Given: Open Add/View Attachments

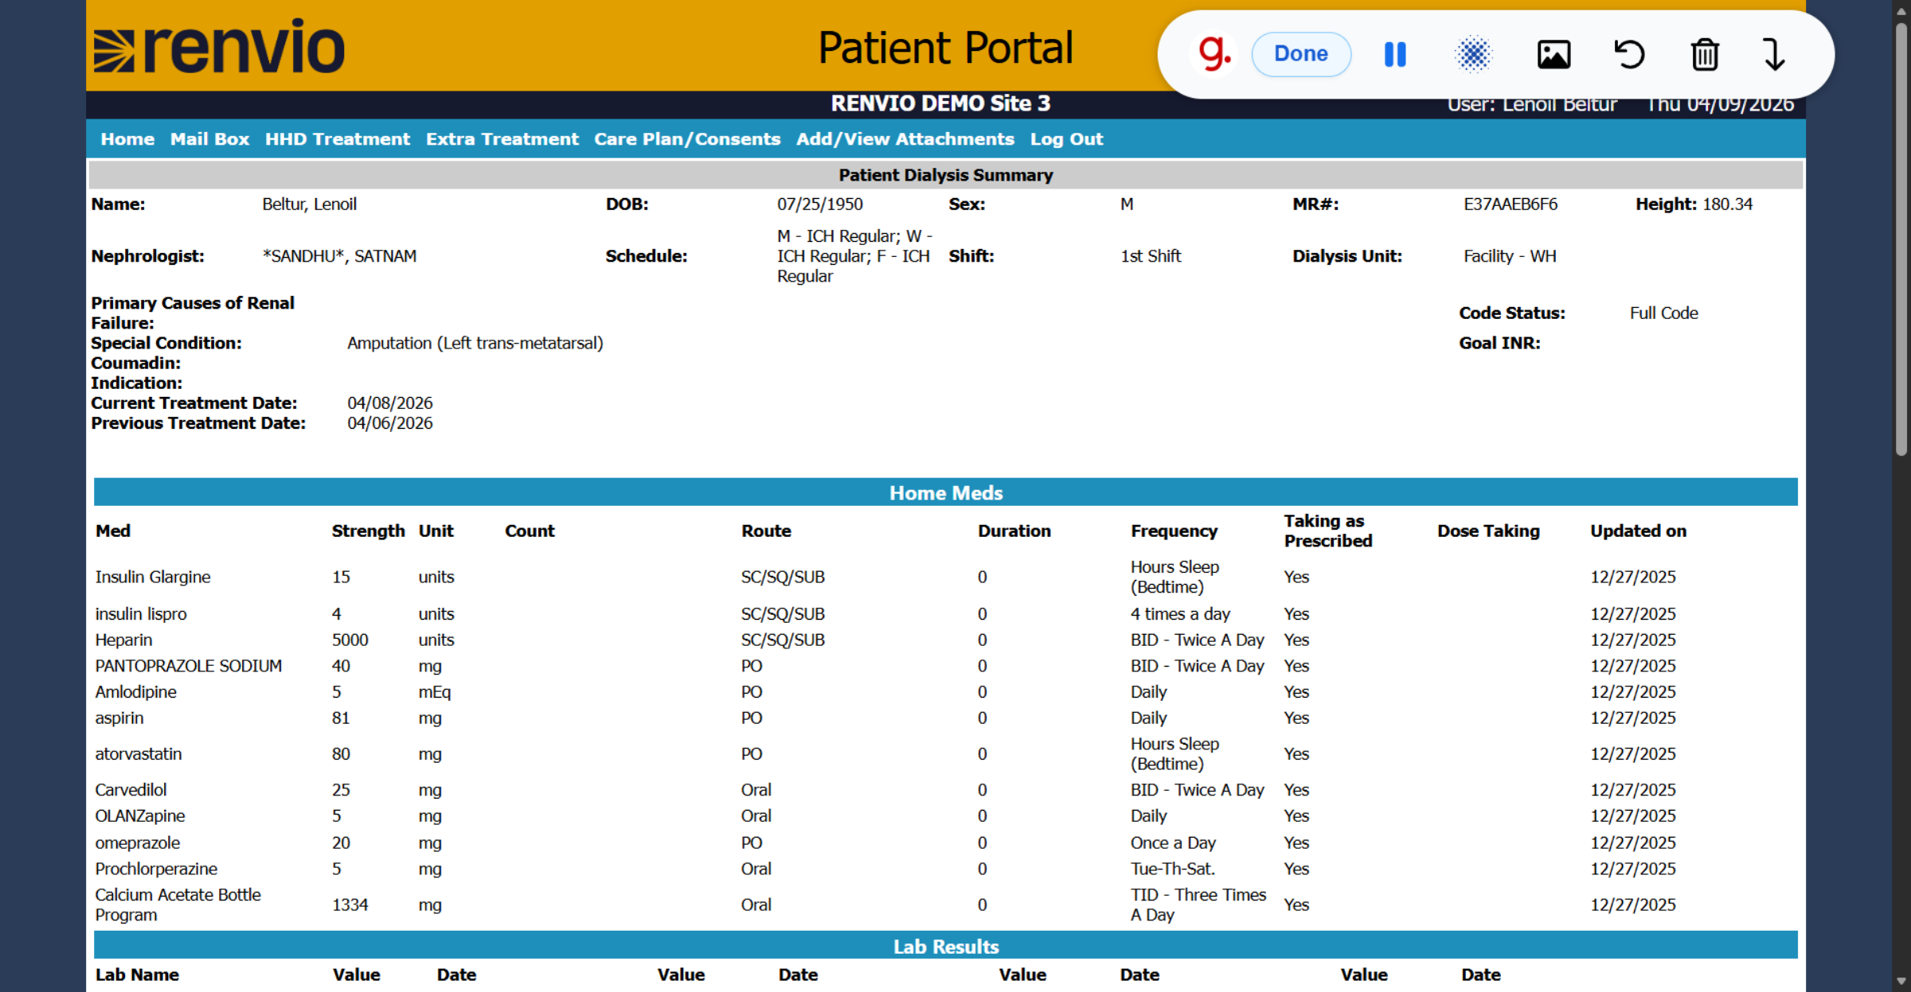Looking at the screenshot, I should point(905,139).
